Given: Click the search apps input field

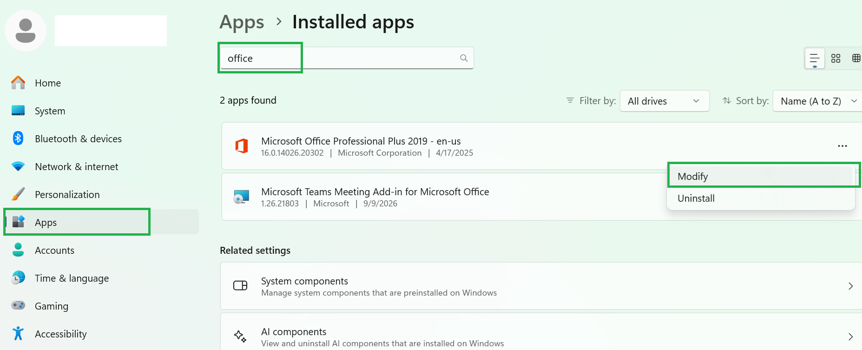Looking at the screenshot, I should (x=347, y=58).
